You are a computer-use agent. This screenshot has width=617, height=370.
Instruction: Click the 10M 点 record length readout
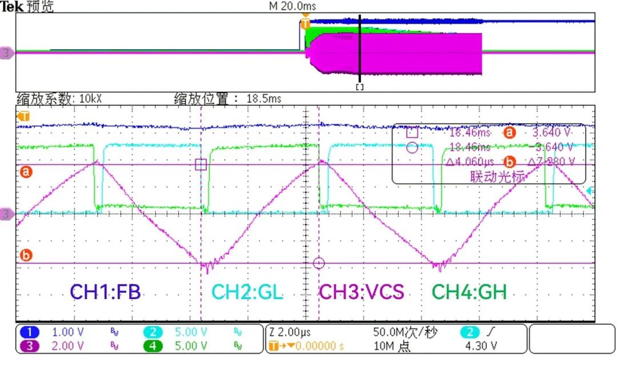pos(392,346)
